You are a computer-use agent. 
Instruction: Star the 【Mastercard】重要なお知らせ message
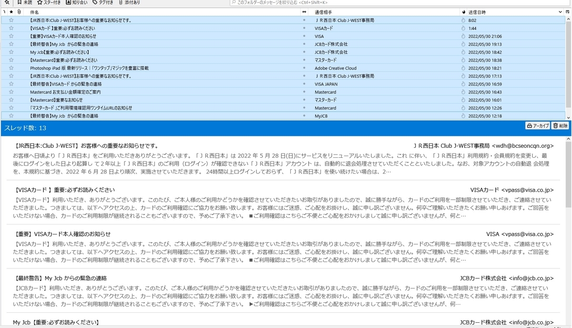11,100
